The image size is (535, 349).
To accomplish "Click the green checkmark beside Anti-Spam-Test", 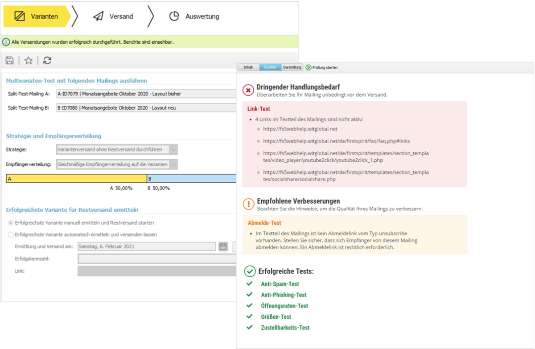I will coord(250,284).
